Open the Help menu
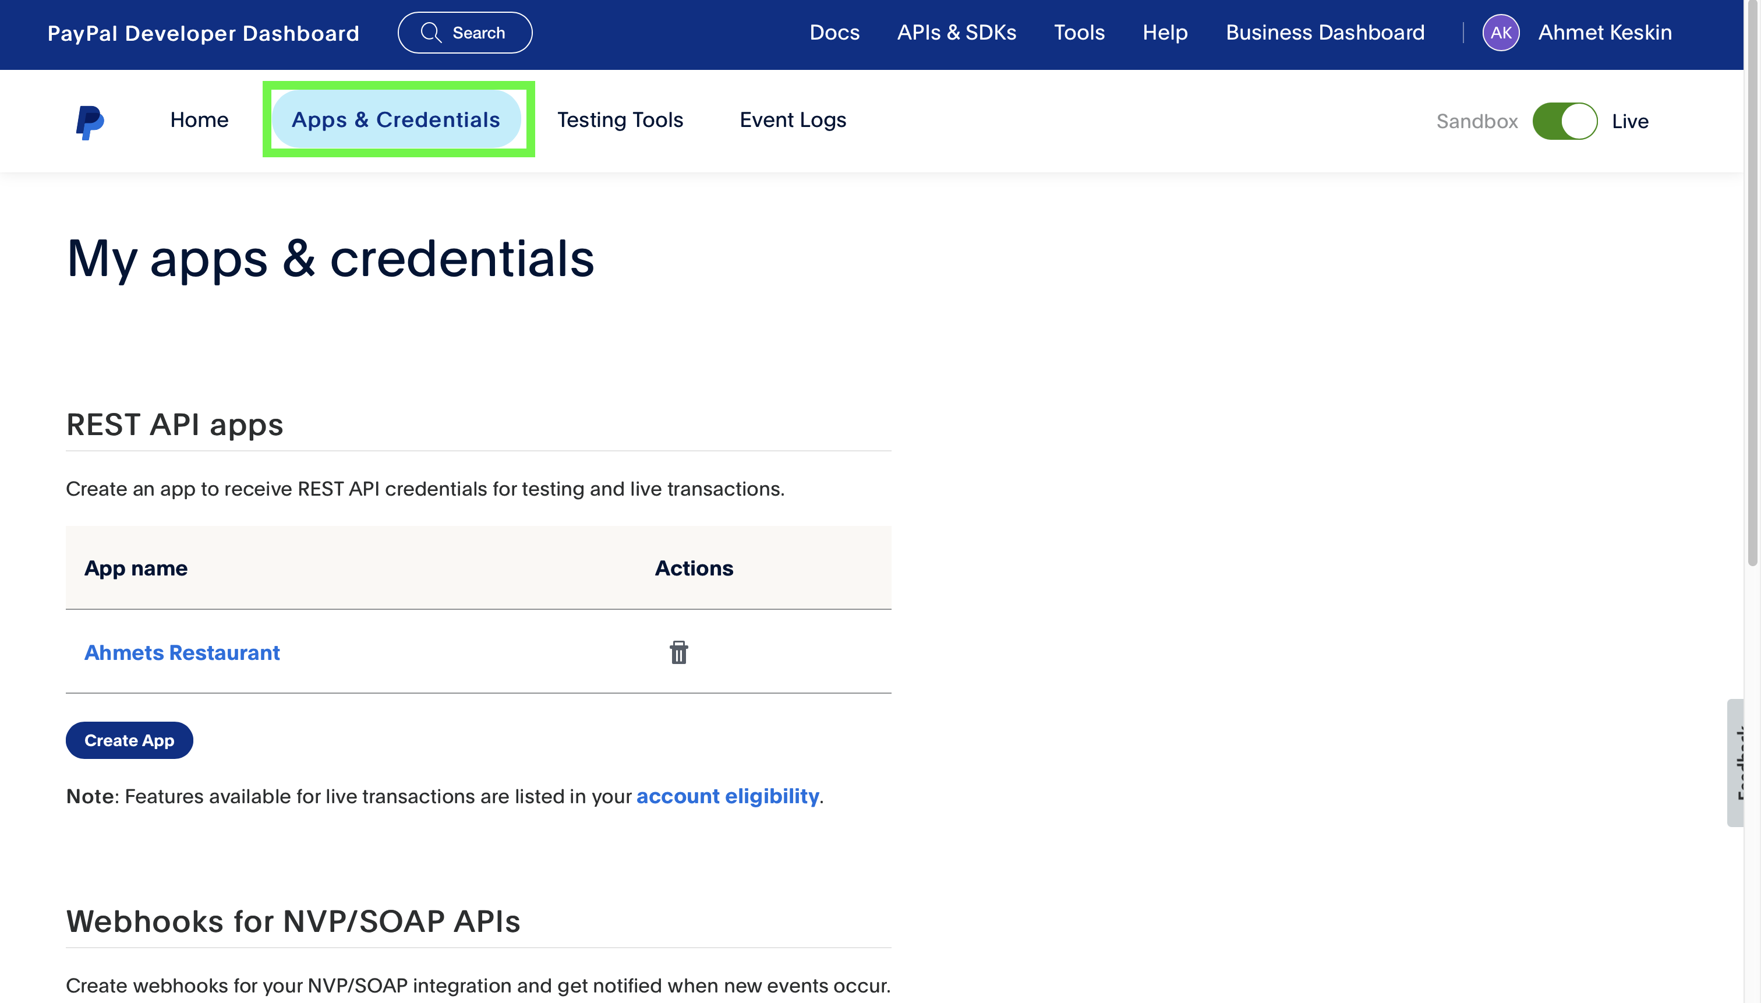The height and width of the screenshot is (1003, 1761). coord(1165,33)
